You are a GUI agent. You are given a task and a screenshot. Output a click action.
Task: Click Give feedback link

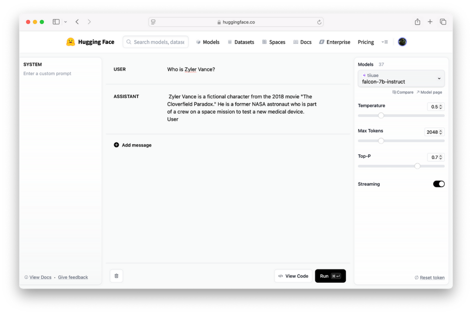pos(73,277)
